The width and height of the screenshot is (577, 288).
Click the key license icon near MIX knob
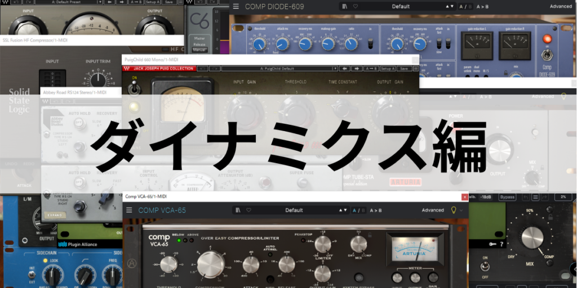[x=492, y=244]
